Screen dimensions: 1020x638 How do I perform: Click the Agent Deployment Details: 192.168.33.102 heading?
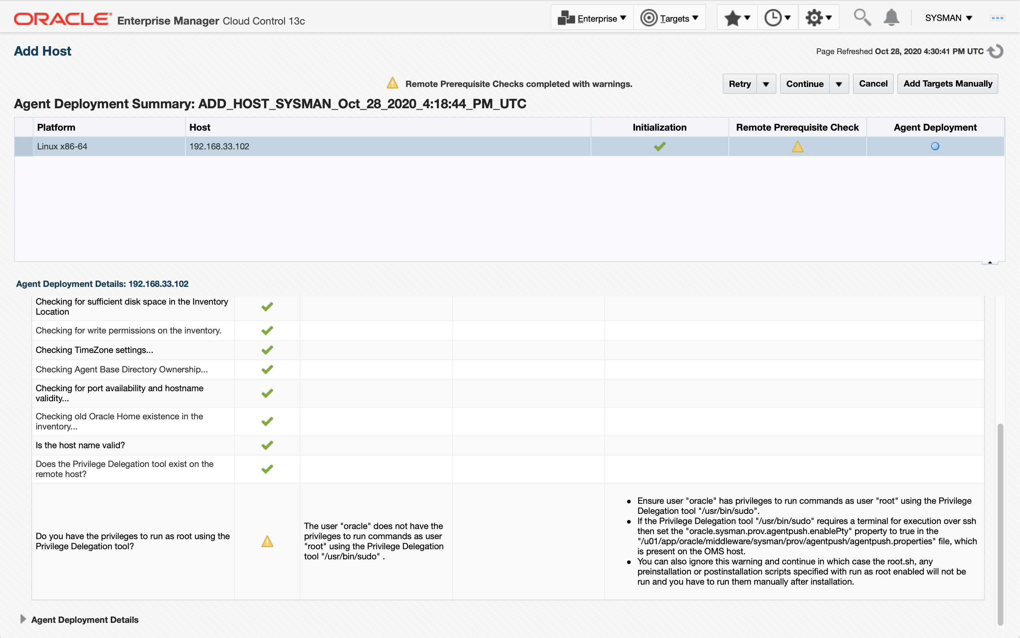pyautogui.click(x=102, y=284)
